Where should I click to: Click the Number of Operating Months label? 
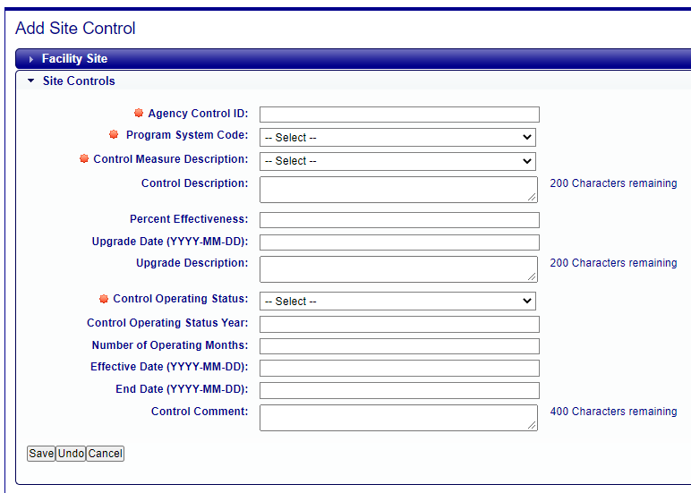pyautogui.click(x=170, y=345)
